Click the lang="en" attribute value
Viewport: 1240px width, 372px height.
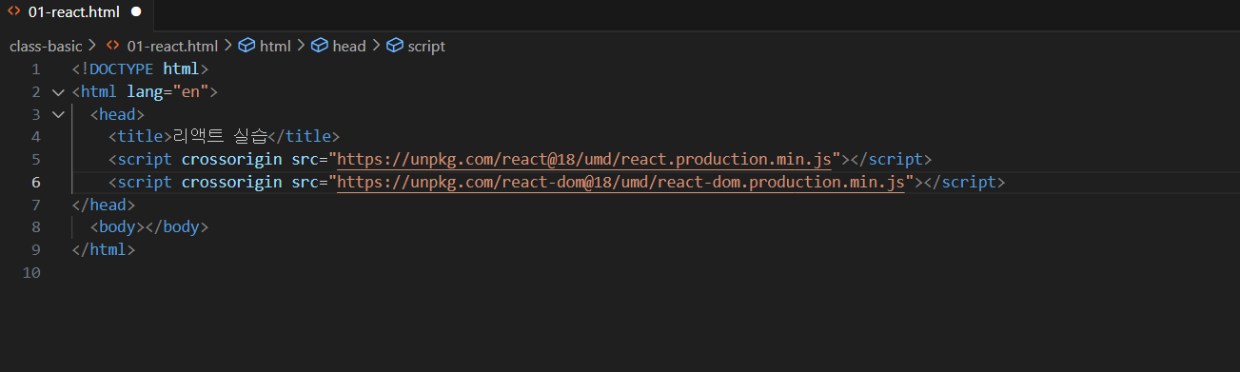point(191,92)
